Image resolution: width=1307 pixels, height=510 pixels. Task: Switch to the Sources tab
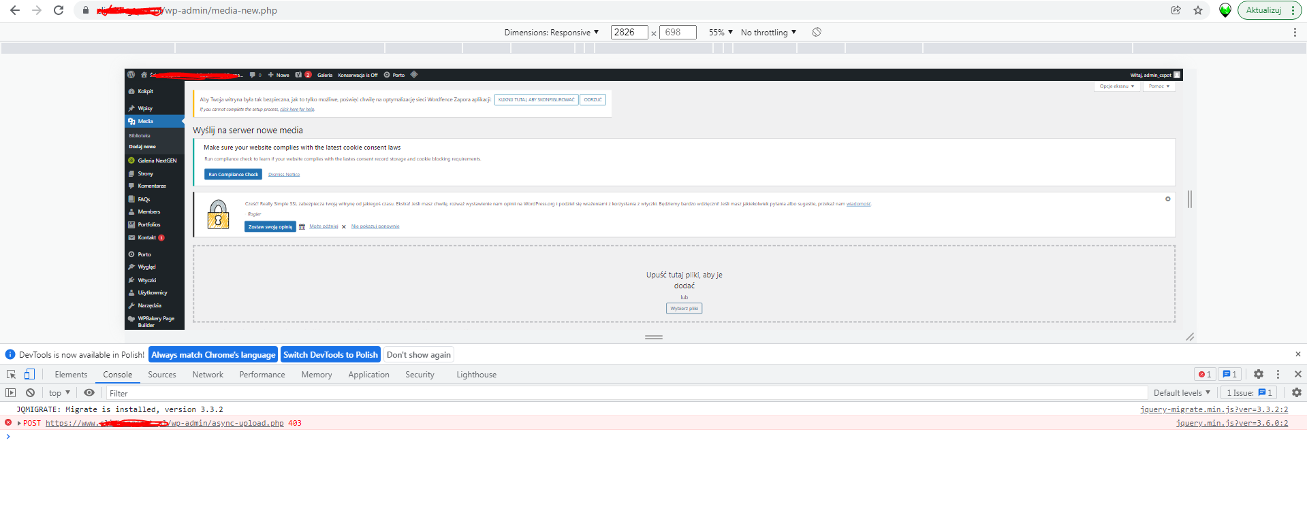tap(162, 375)
